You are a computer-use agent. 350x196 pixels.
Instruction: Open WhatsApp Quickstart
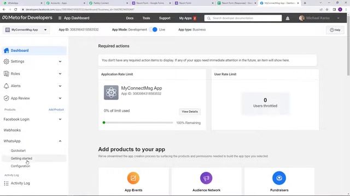pos(18,151)
